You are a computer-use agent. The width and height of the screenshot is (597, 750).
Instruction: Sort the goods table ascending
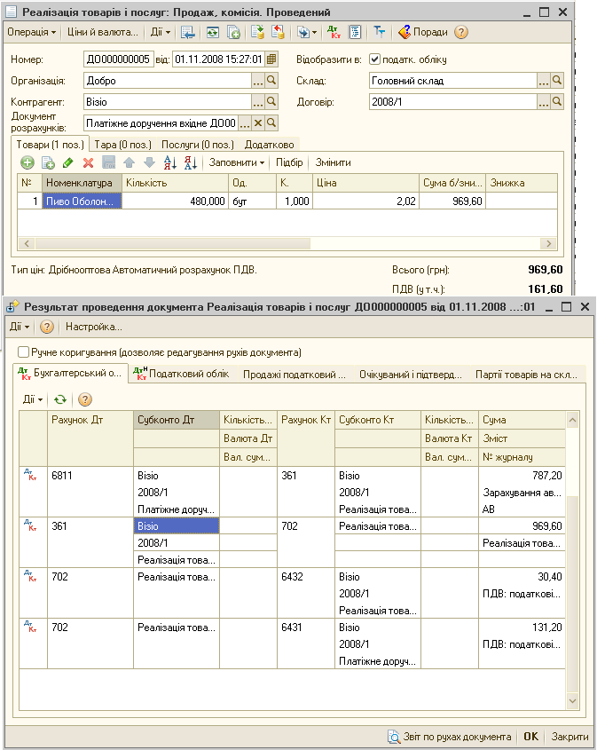(170, 162)
